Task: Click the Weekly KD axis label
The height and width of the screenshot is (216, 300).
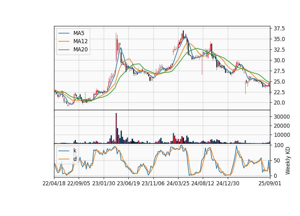Action: 288,161
